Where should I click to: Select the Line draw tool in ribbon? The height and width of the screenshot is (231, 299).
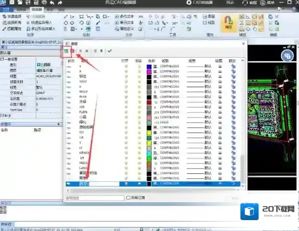66,17
